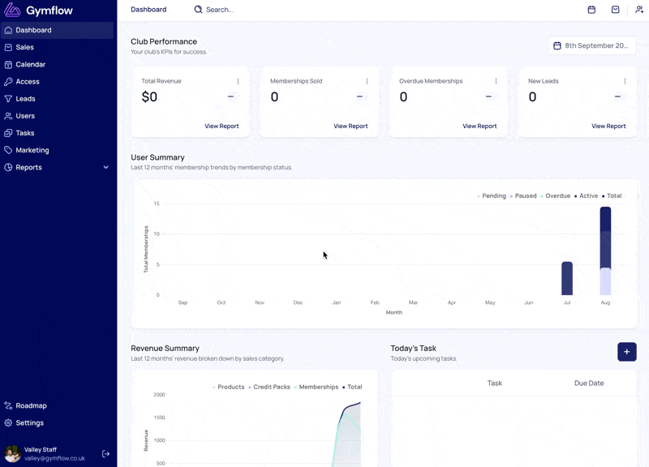
Task: Open the calendar icon in top bar
Action: [x=591, y=10]
